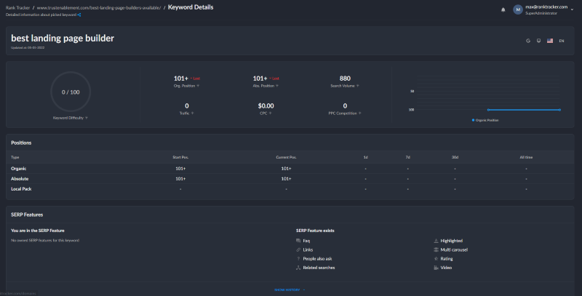Click the user avatar M
This screenshot has height=296, width=582.
point(518,9)
